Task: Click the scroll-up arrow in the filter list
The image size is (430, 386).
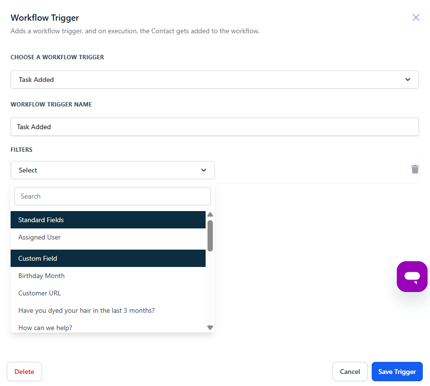Action: 210,214
